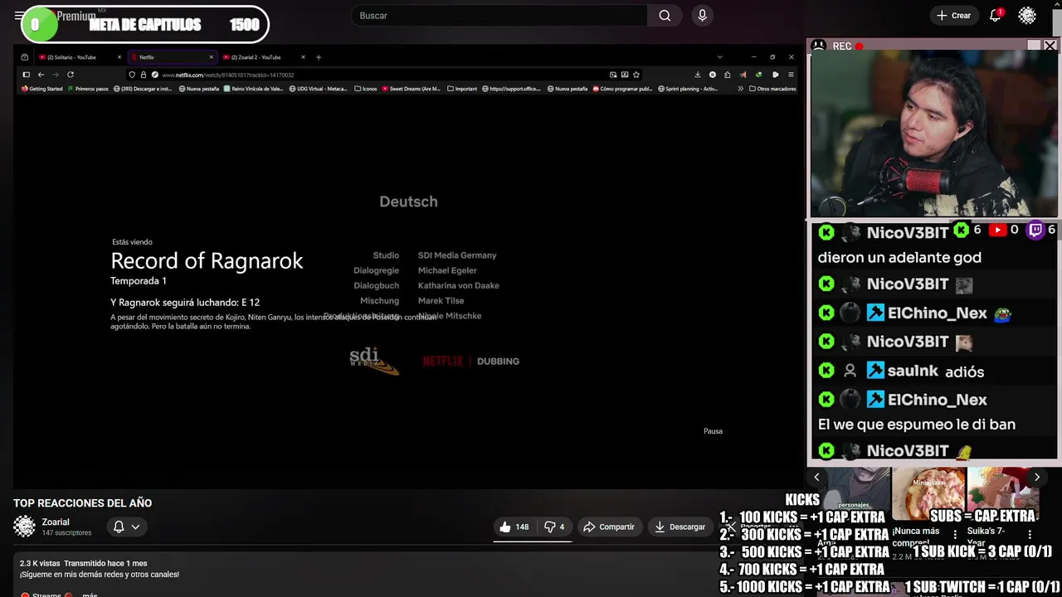Viewport: 1062px width, 597px height.
Task: Open the Cómo programar publ... bookmark
Action: 622,89
